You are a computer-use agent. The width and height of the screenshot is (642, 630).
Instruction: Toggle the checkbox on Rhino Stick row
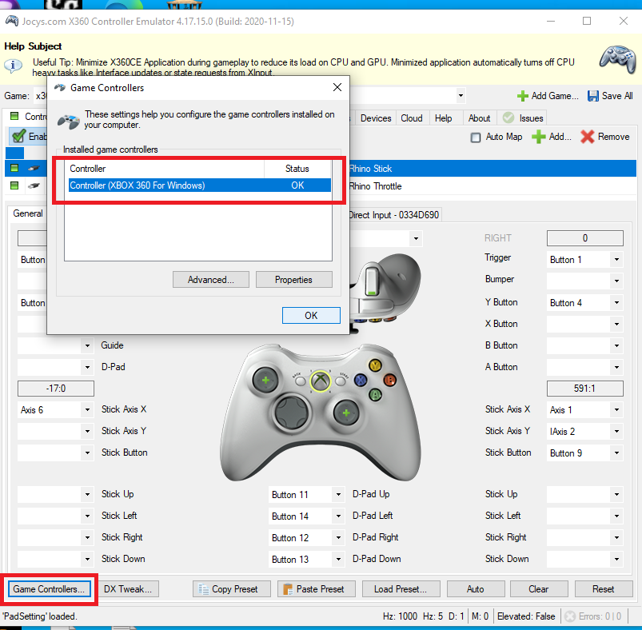coord(14,168)
